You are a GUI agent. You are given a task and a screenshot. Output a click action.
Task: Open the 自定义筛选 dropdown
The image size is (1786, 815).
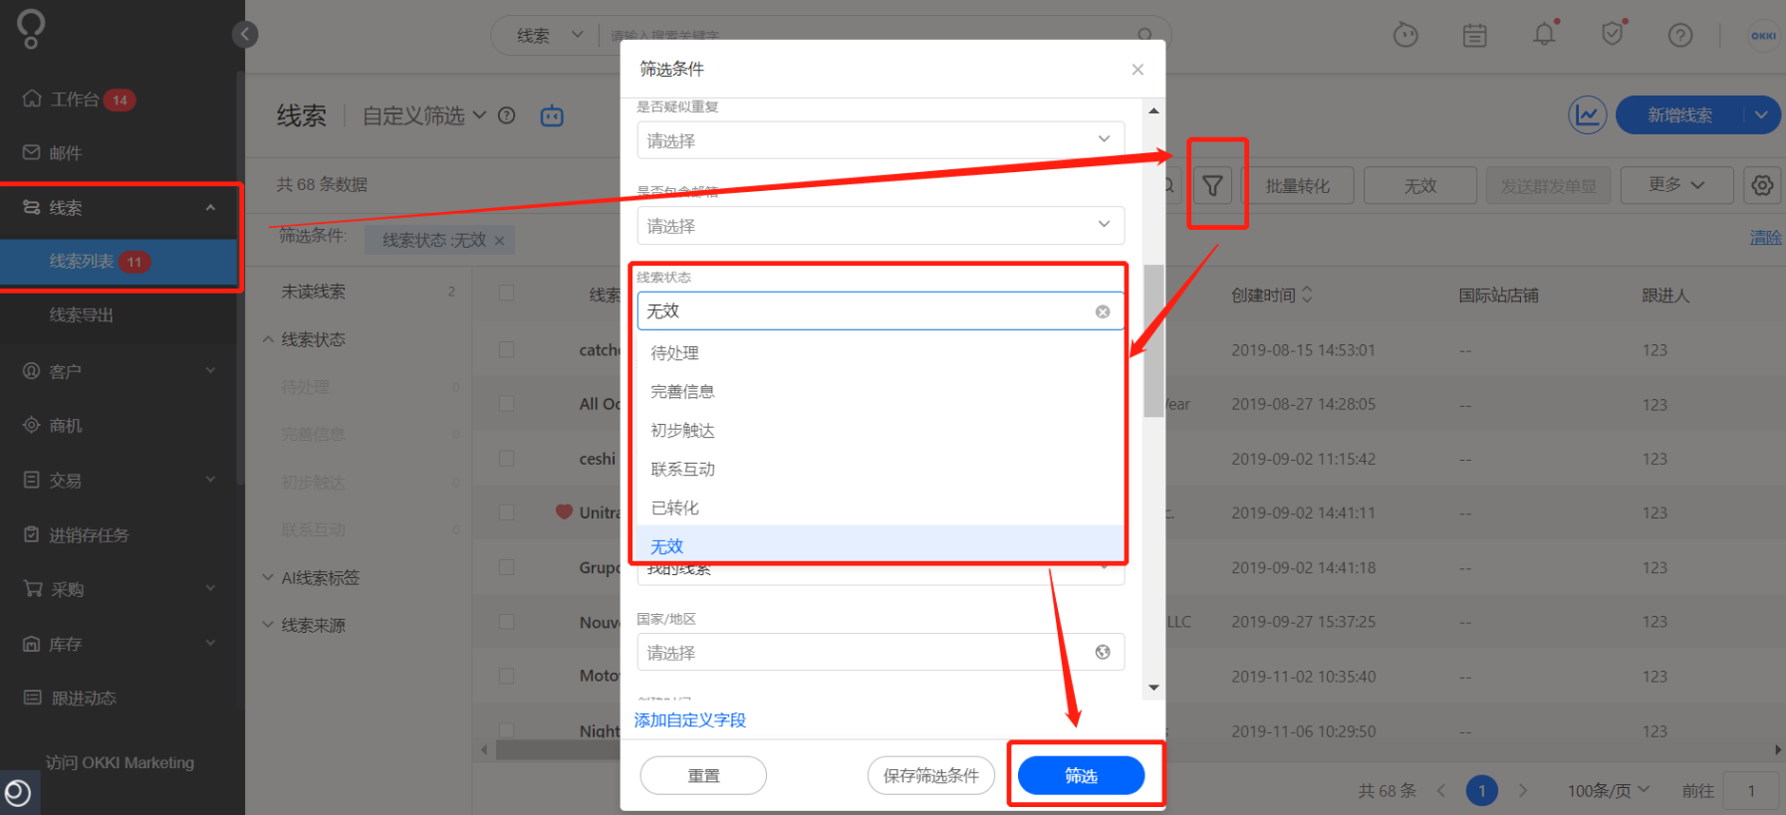point(424,115)
